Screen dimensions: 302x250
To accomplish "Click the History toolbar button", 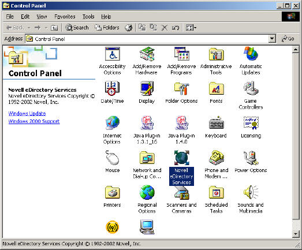I will pyautogui.click(x=128, y=28).
